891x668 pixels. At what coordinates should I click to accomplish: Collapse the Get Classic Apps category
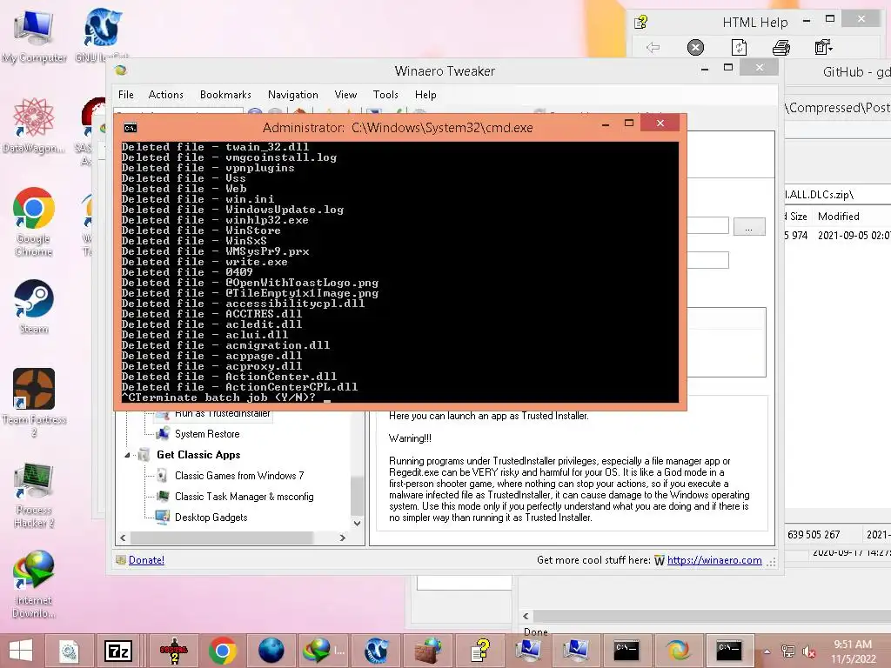coord(127,455)
